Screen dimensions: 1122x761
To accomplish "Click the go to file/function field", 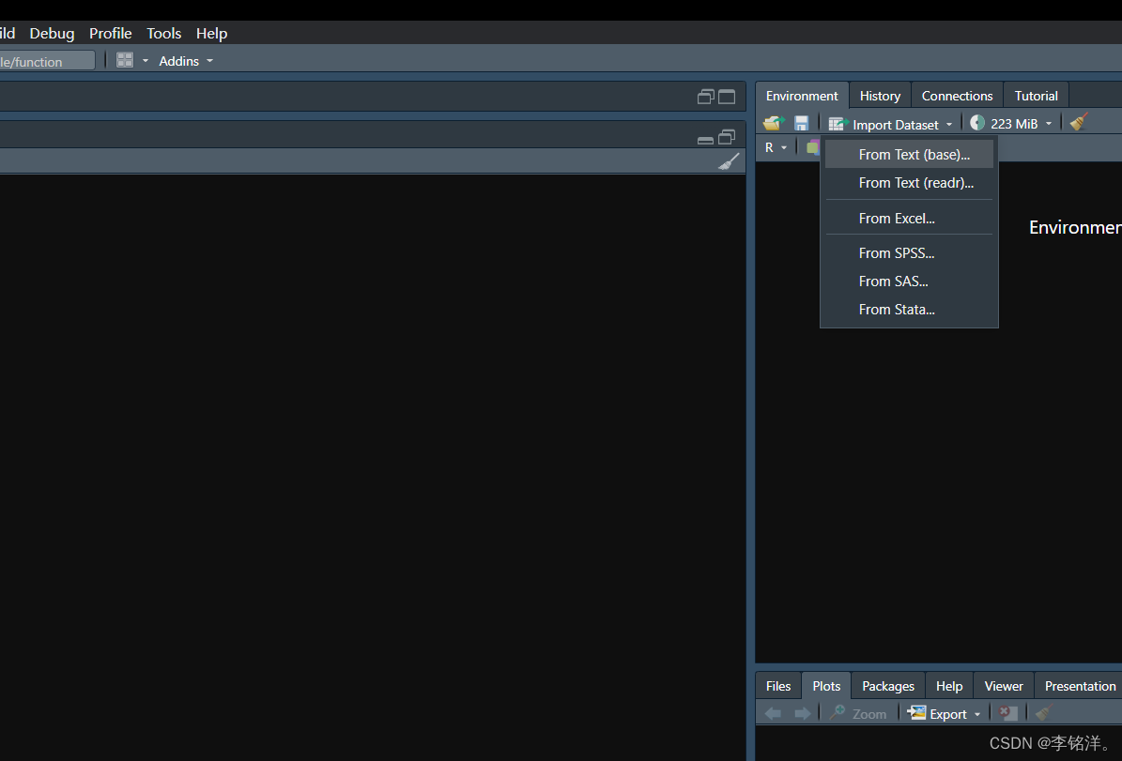I will click(x=47, y=61).
